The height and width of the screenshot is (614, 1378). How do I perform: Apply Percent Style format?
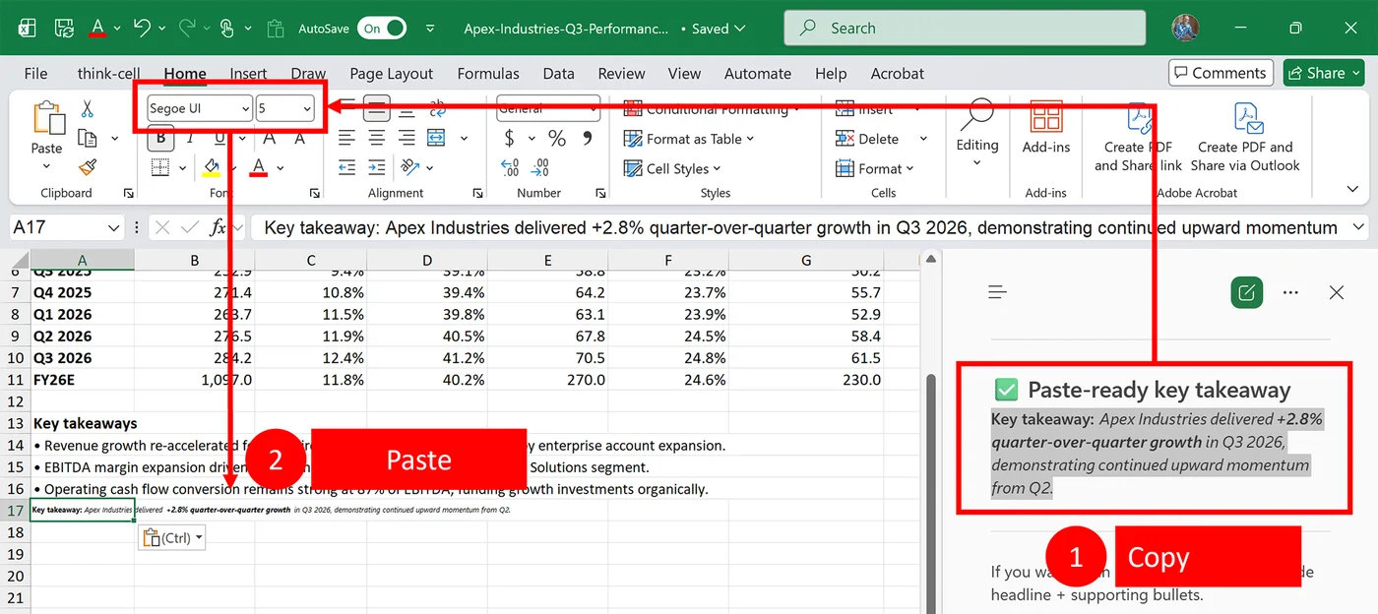tap(557, 139)
